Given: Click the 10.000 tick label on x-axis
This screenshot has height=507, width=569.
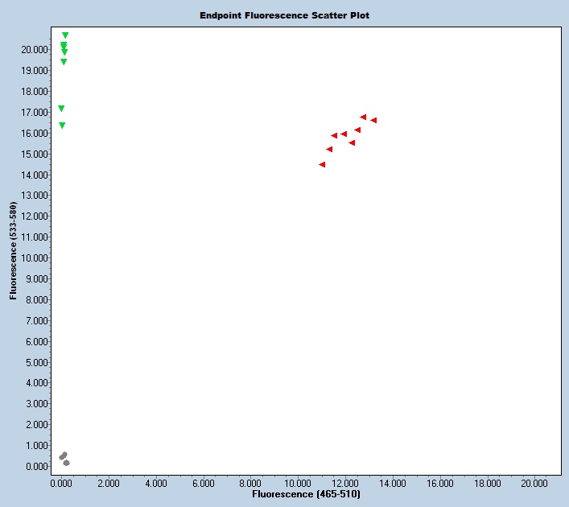Looking at the screenshot, I should pos(298,483).
